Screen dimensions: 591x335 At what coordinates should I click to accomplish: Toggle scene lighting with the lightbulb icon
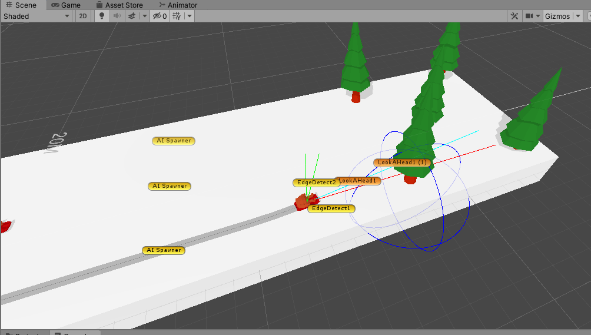[x=102, y=16]
